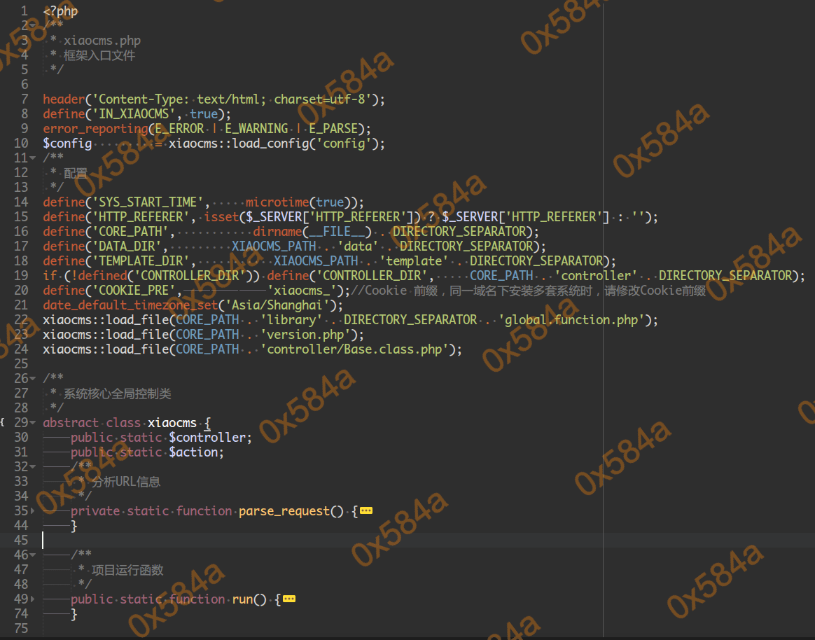Screen dimensions: 815x640
Task: Click the error_reporting function name
Action: [x=95, y=129]
